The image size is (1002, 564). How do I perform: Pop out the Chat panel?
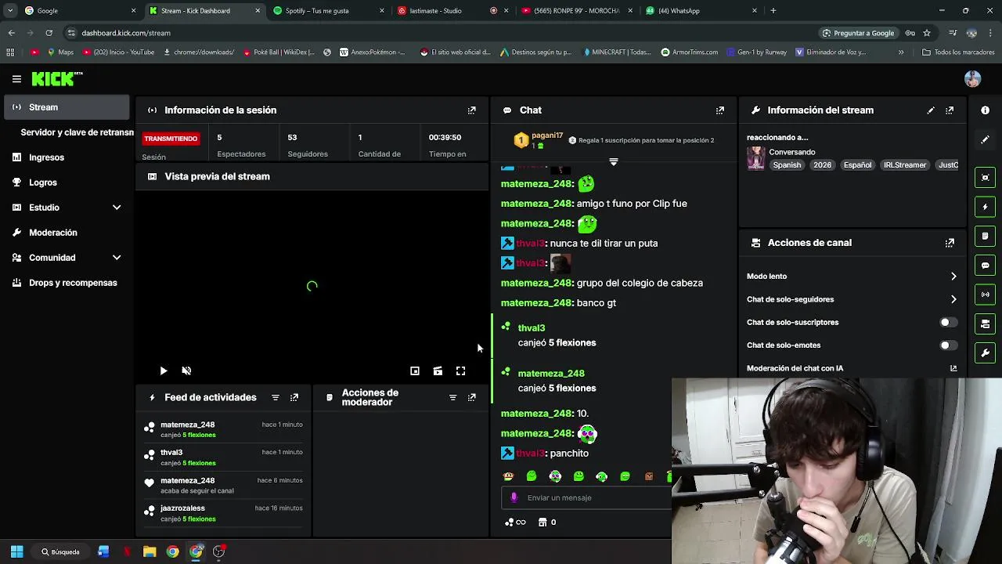click(x=720, y=110)
